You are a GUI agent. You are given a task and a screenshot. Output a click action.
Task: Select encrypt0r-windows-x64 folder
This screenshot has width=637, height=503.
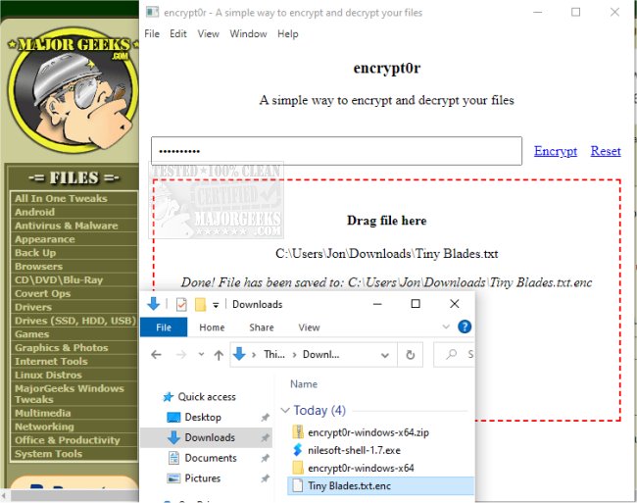click(361, 468)
